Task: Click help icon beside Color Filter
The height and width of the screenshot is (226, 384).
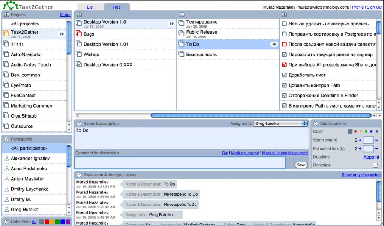Action: tap(6, 222)
